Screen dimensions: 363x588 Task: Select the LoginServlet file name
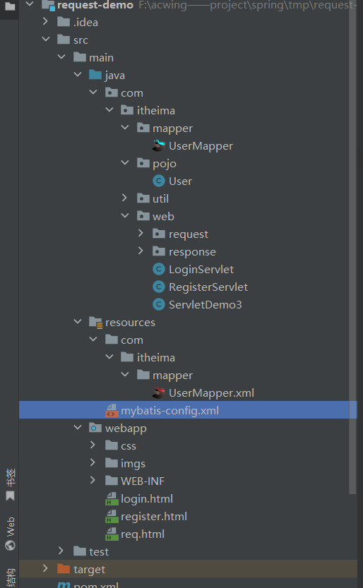tap(201, 269)
